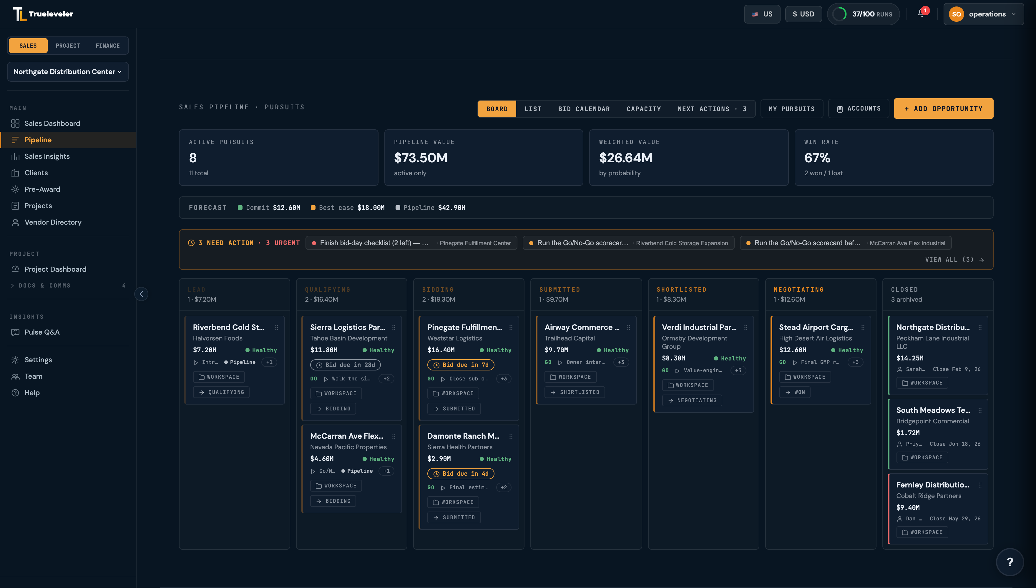The height and width of the screenshot is (588, 1036).
Task: Click drag handle on Fernley Distribution card
Action: tap(980, 485)
